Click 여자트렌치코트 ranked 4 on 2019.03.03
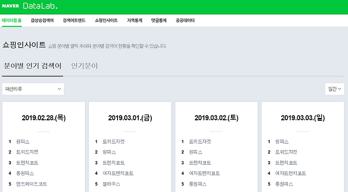This screenshot has width=348, height=192. pyautogui.click(x=290, y=173)
